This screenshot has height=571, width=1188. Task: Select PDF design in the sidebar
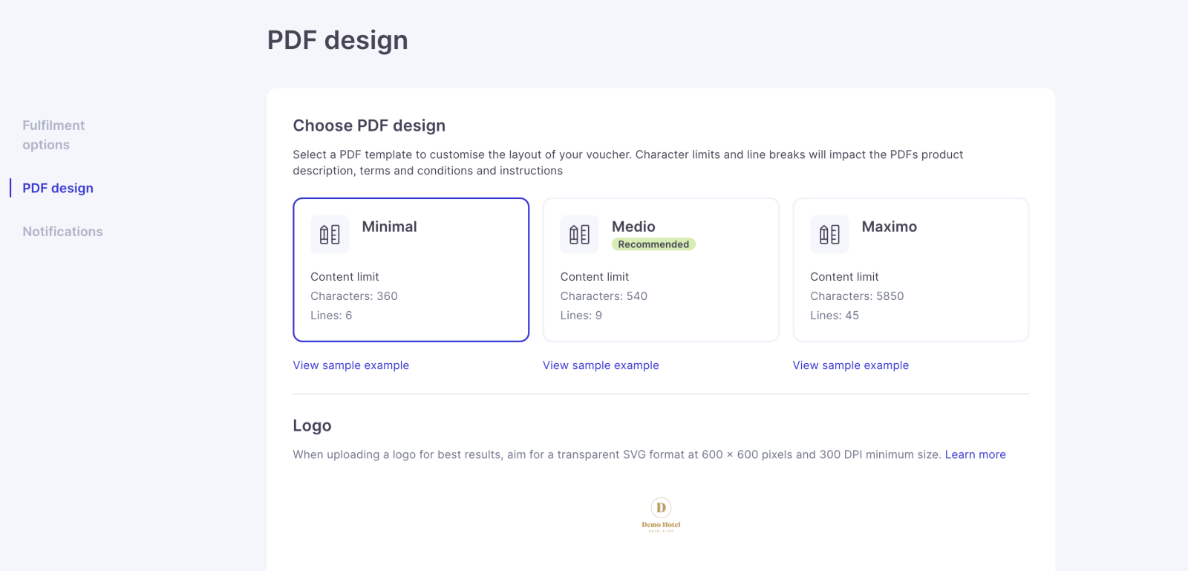pos(58,189)
